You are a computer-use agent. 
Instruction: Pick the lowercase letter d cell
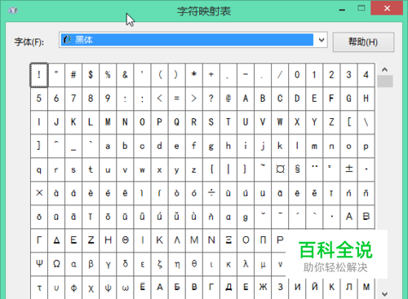[160, 146]
